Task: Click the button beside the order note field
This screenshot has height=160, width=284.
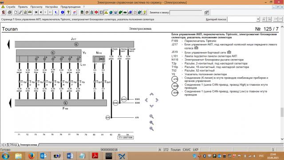Action: [x=206, y=12]
